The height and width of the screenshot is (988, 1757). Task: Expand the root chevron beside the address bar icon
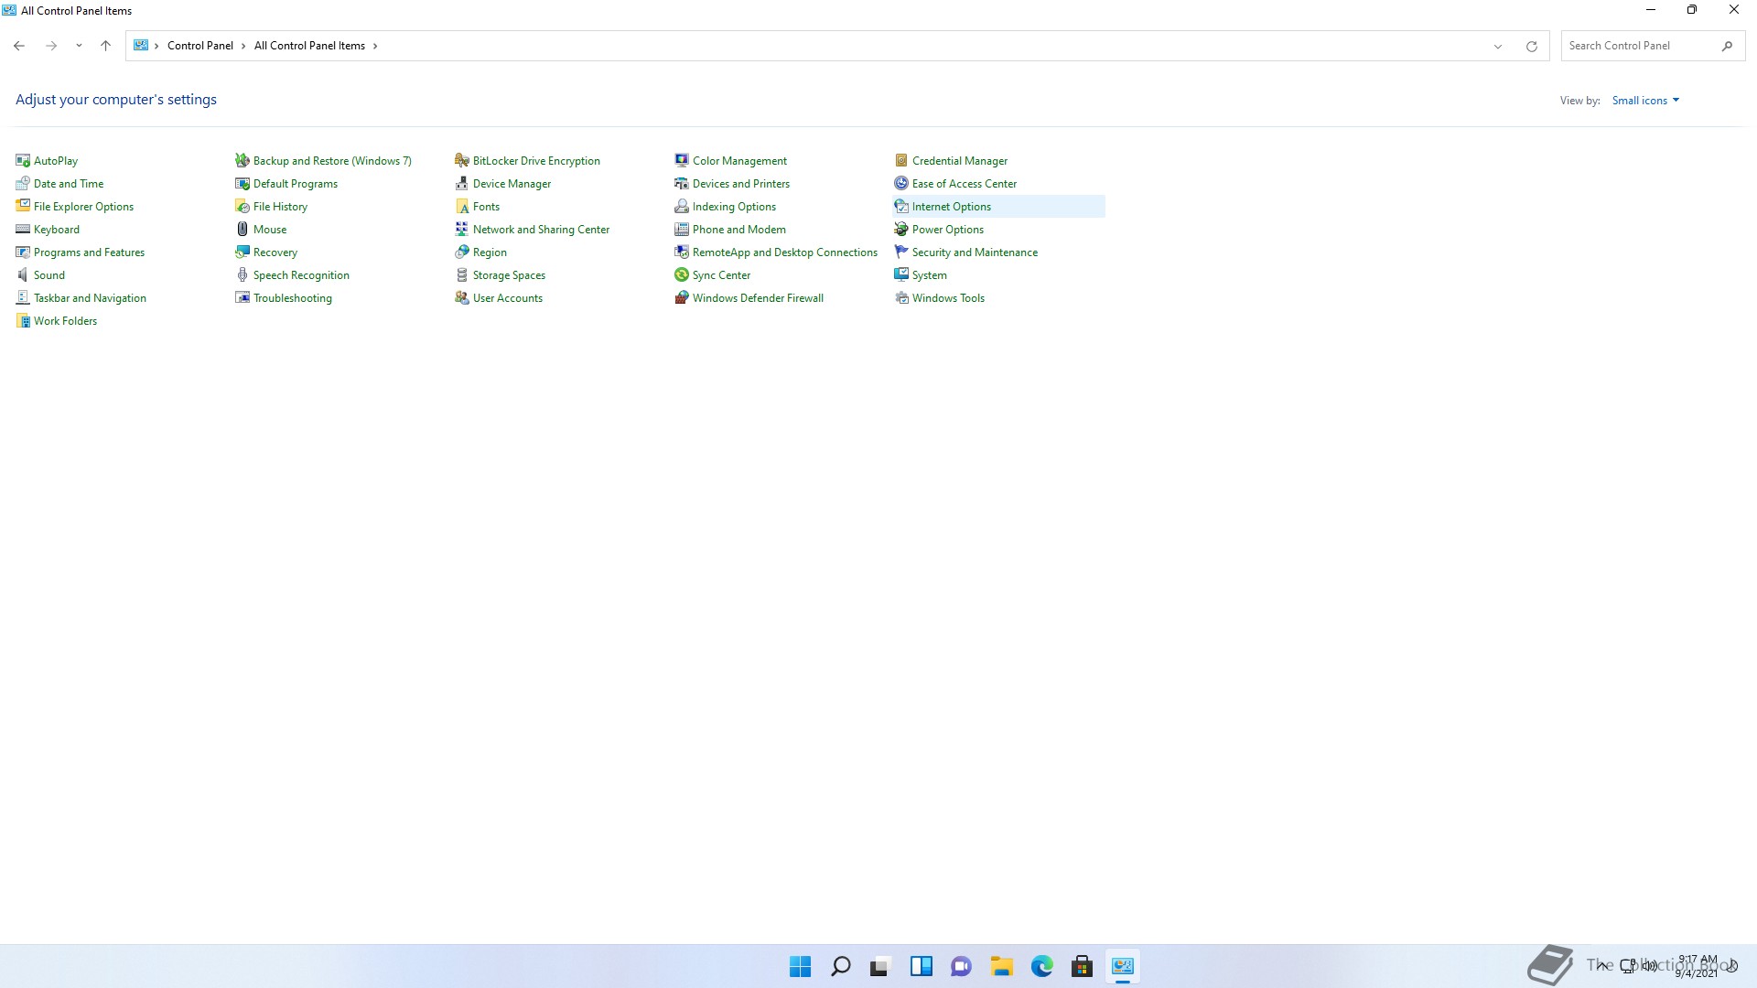(x=156, y=46)
